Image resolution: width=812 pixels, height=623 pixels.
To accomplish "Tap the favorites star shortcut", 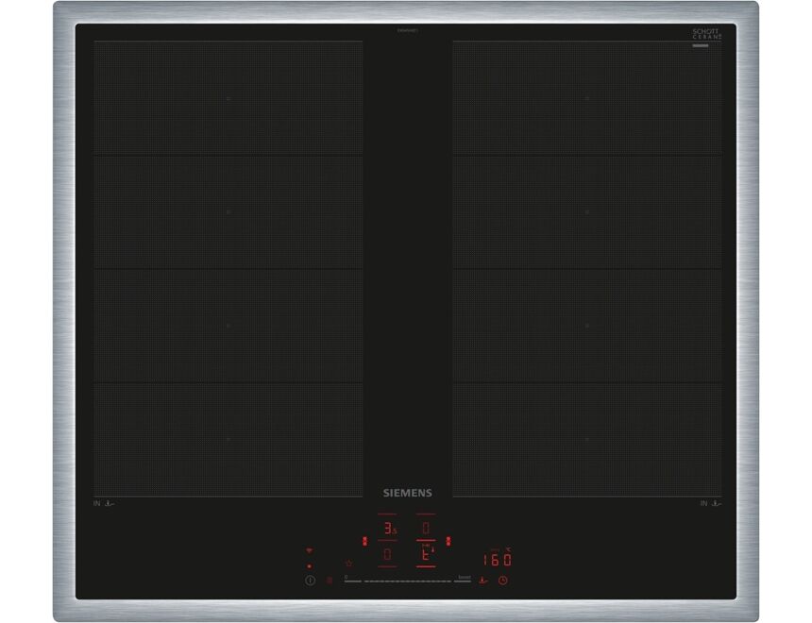I will [348, 563].
